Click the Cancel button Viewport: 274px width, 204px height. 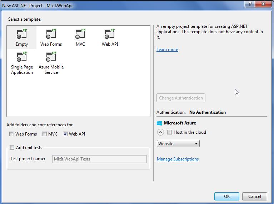point(255,196)
